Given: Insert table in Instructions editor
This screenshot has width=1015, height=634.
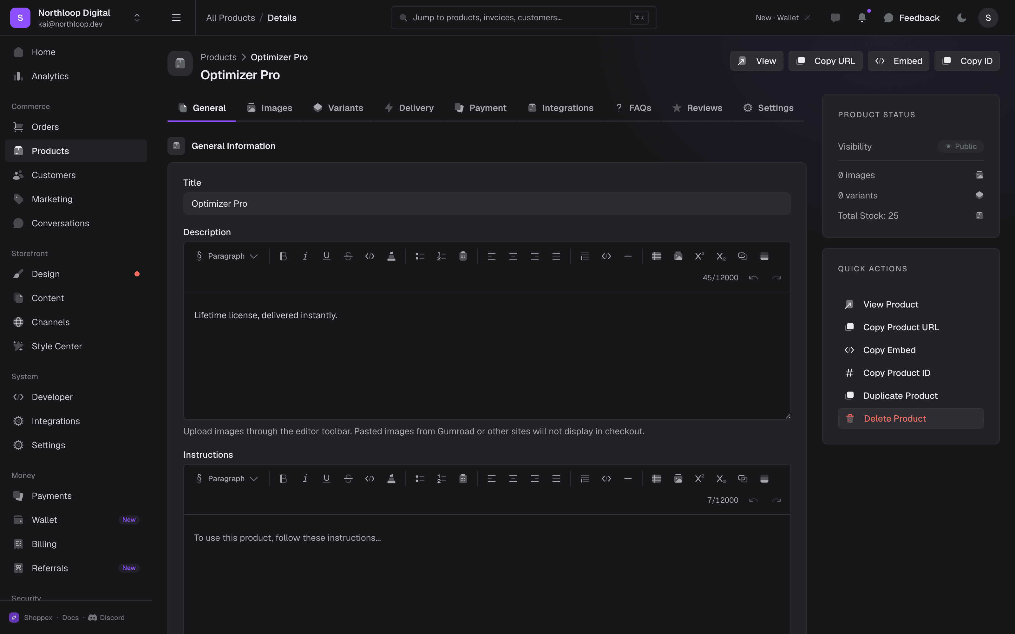Looking at the screenshot, I should pos(656,479).
